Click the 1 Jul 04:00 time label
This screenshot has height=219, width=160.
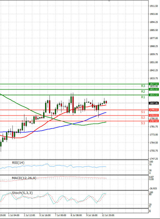tap(14, 215)
